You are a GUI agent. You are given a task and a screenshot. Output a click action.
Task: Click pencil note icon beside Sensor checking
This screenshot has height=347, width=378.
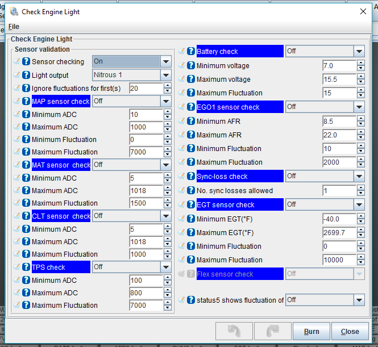click(x=16, y=61)
